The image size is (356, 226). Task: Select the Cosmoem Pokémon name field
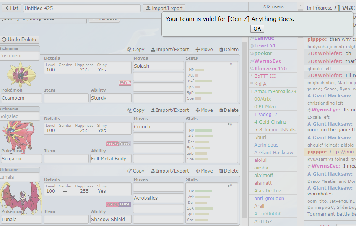pos(21,98)
